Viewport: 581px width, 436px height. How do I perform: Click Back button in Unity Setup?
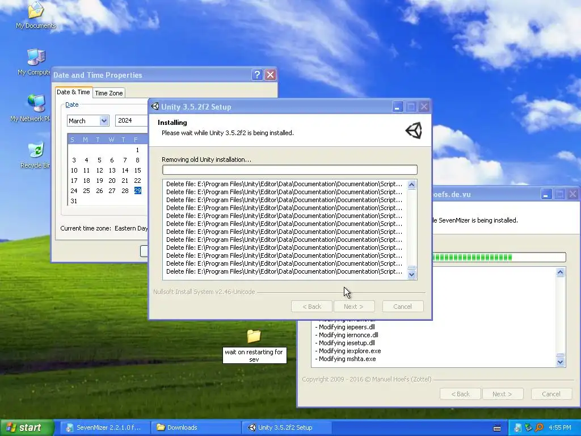[311, 307]
